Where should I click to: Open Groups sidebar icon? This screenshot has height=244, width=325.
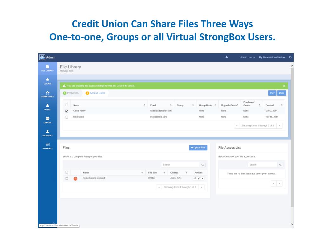48,118
